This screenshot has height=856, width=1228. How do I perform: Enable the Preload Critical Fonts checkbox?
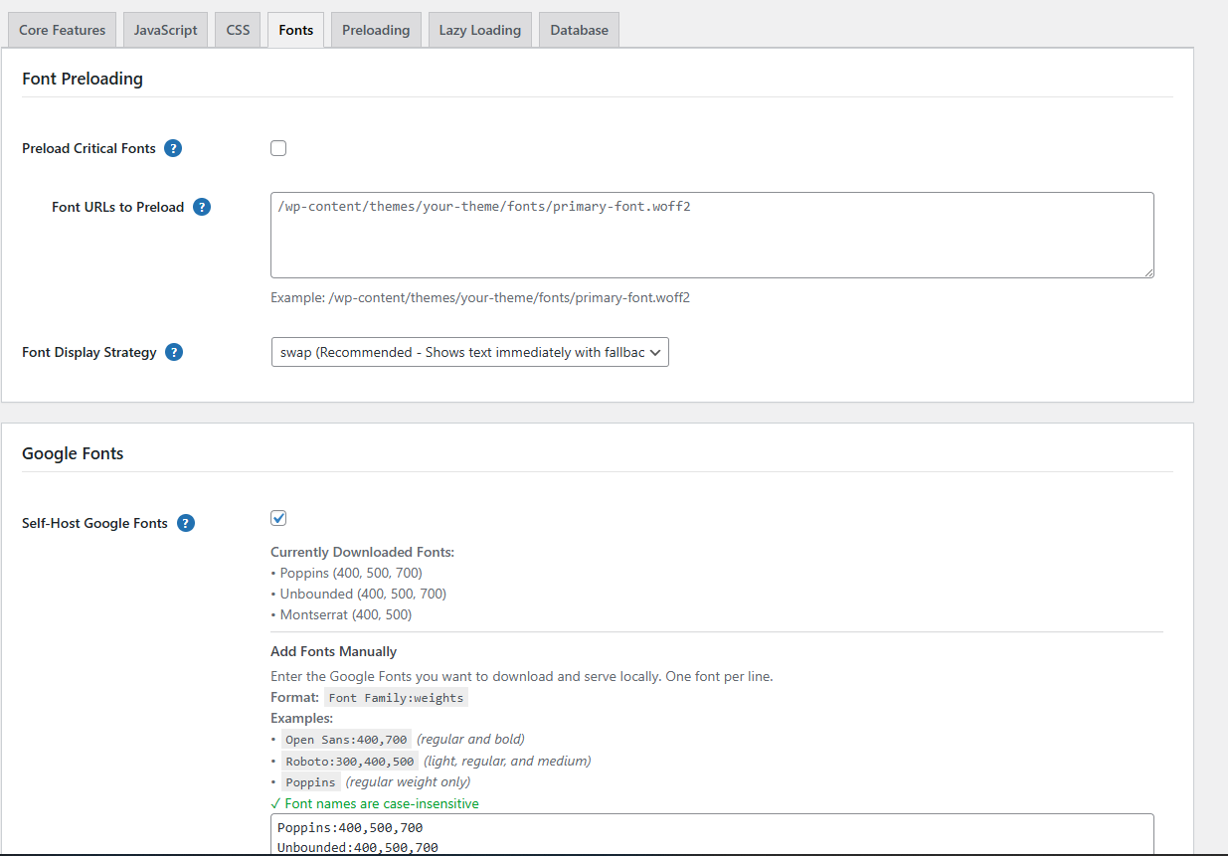click(x=278, y=147)
